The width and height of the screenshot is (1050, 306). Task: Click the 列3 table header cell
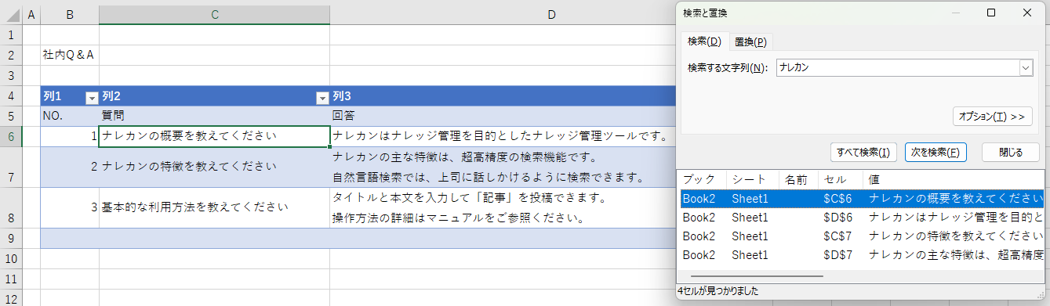[x=502, y=96]
